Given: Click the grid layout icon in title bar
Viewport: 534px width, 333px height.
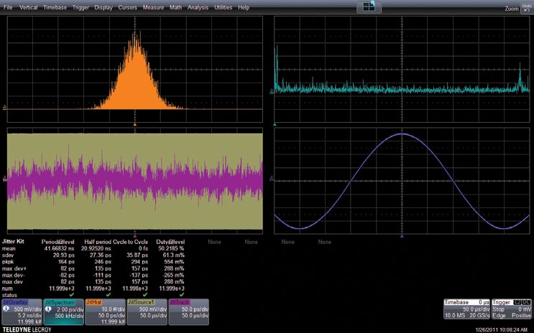Looking at the screenshot, I should point(369,6).
